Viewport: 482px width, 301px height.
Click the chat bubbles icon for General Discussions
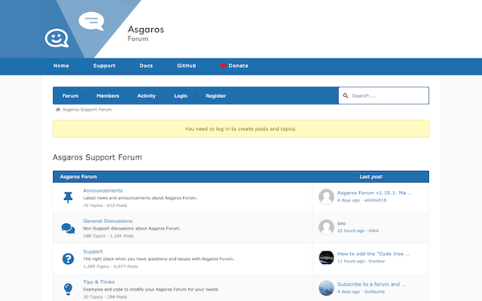coord(68,228)
